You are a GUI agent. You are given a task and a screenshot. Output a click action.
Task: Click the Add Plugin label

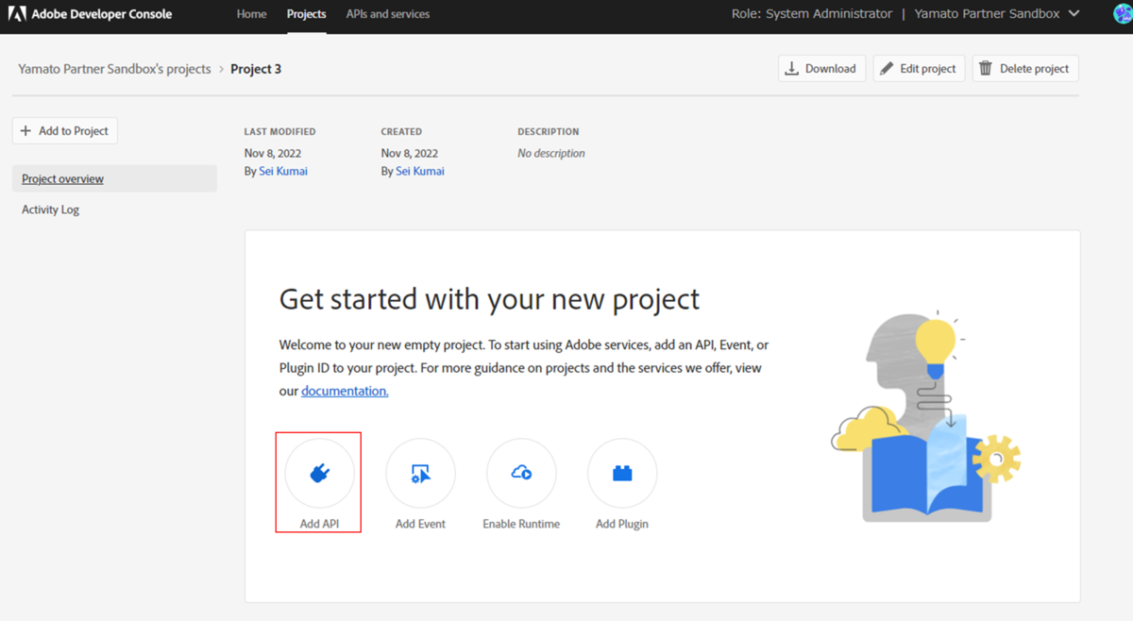622,524
